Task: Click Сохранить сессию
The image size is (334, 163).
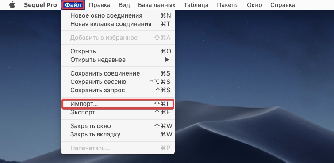Action: click(118, 82)
